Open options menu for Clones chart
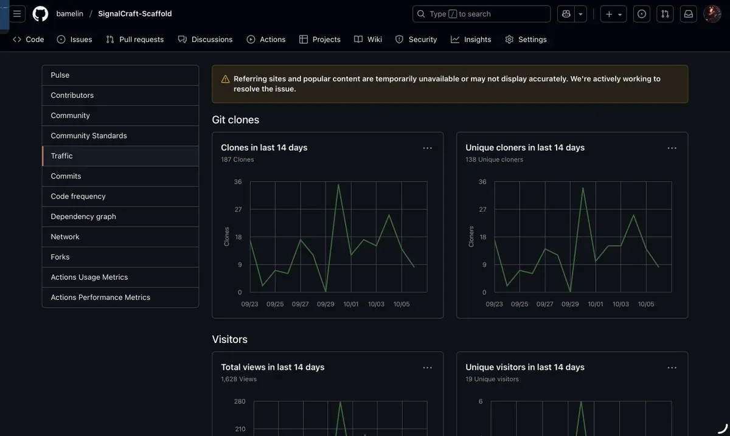This screenshot has height=436, width=730. pos(427,148)
